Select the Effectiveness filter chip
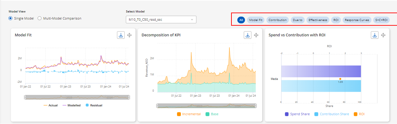 pyautogui.click(x=318, y=20)
